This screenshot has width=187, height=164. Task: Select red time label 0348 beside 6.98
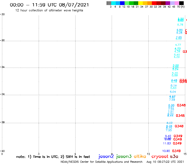(181, 105)
